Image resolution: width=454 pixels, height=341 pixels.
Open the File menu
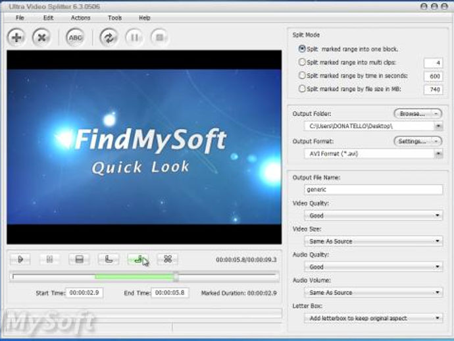click(x=20, y=18)
